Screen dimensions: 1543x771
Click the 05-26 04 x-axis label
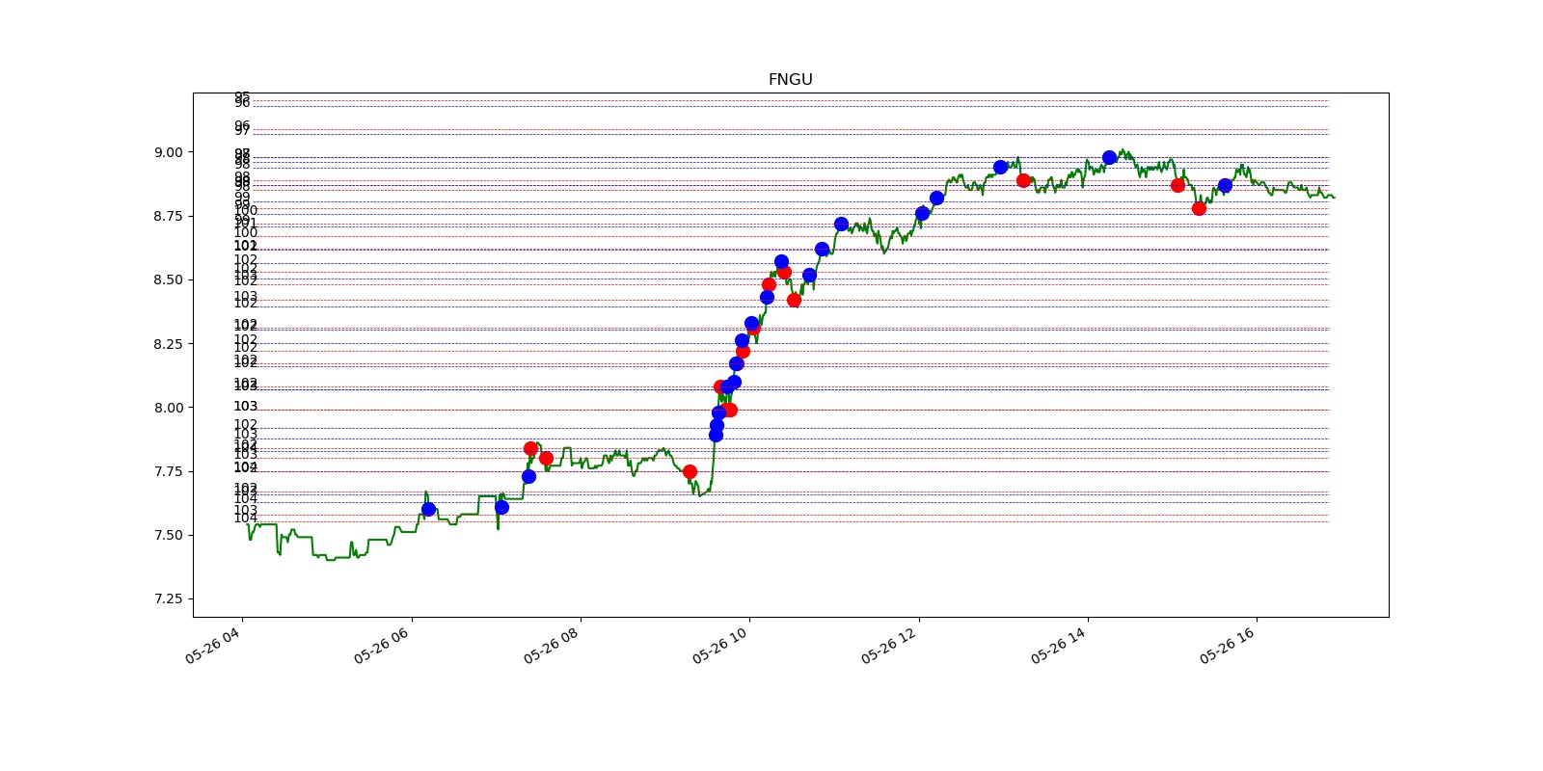coord(213,645)
